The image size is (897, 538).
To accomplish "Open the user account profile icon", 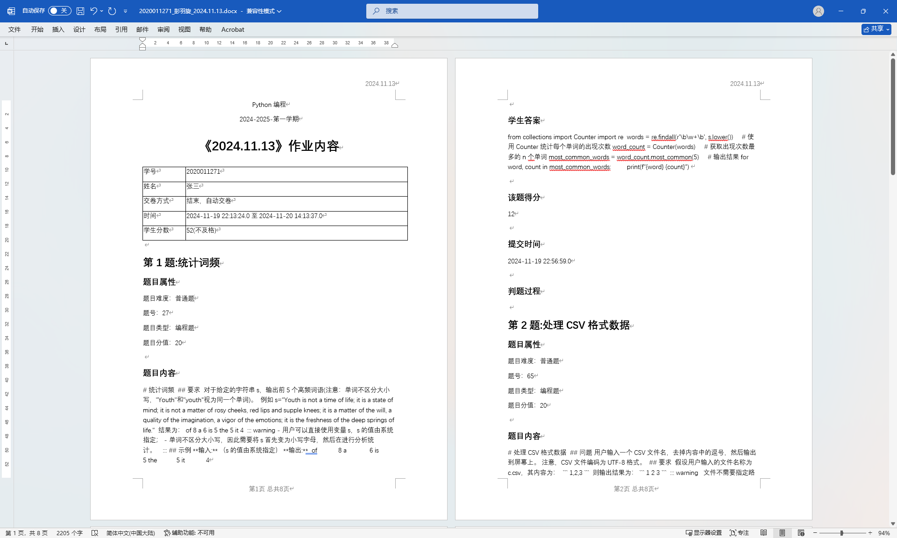I will pos(818,11).
